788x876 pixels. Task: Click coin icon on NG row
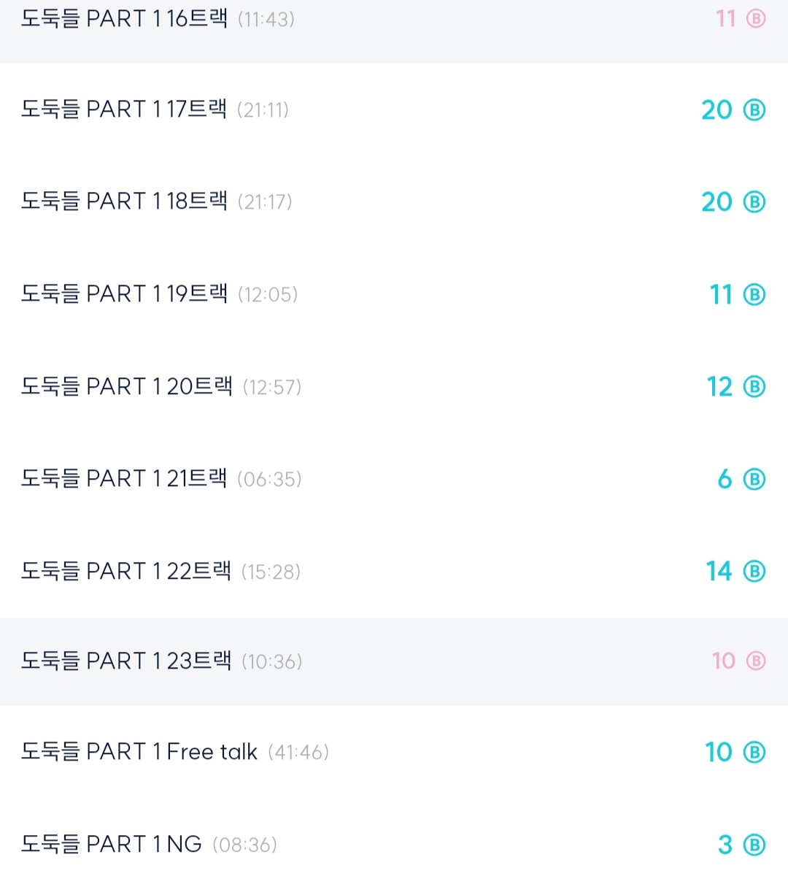(x=754, y=845)
